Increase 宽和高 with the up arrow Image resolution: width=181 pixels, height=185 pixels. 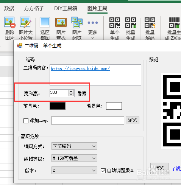pos(71,92)
